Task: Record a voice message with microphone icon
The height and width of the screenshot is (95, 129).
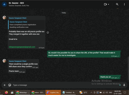Action: [x=124, y=85]
